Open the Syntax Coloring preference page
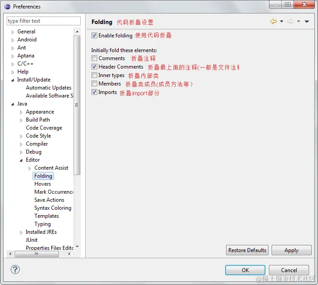Viewport: 318px width, 285px height. [53, 208]
